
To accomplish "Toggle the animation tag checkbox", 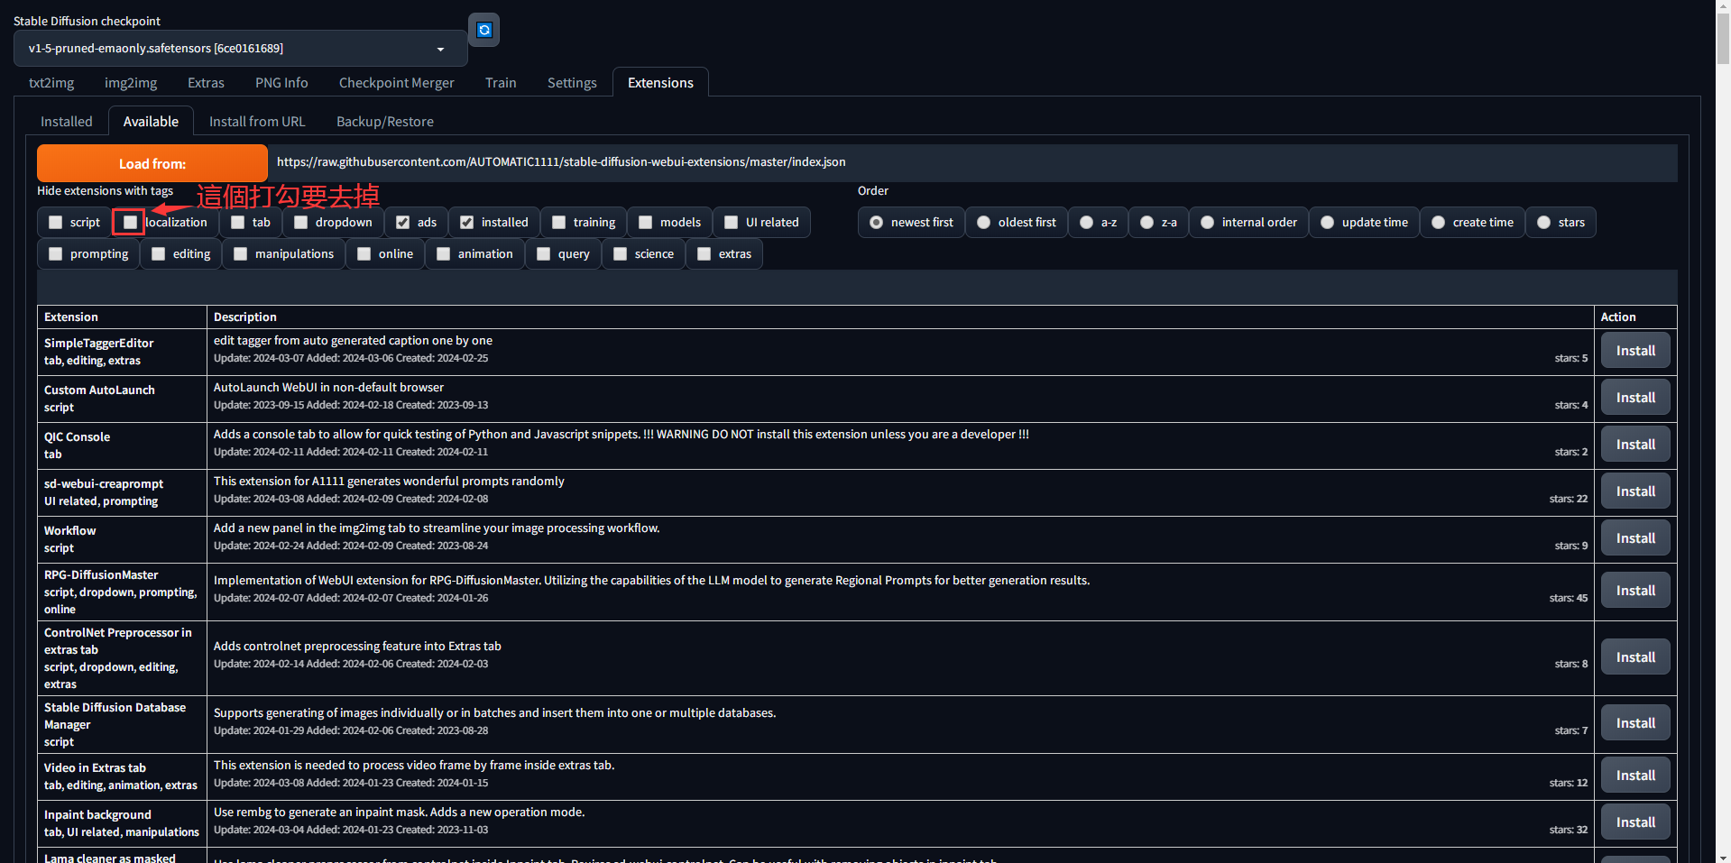I will coord(444,253).
